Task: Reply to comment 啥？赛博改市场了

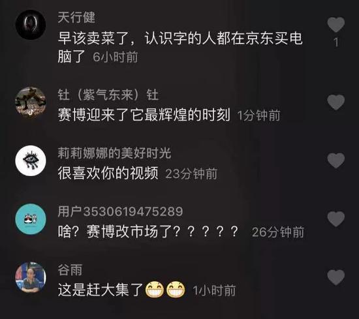Action: [148, 232]
